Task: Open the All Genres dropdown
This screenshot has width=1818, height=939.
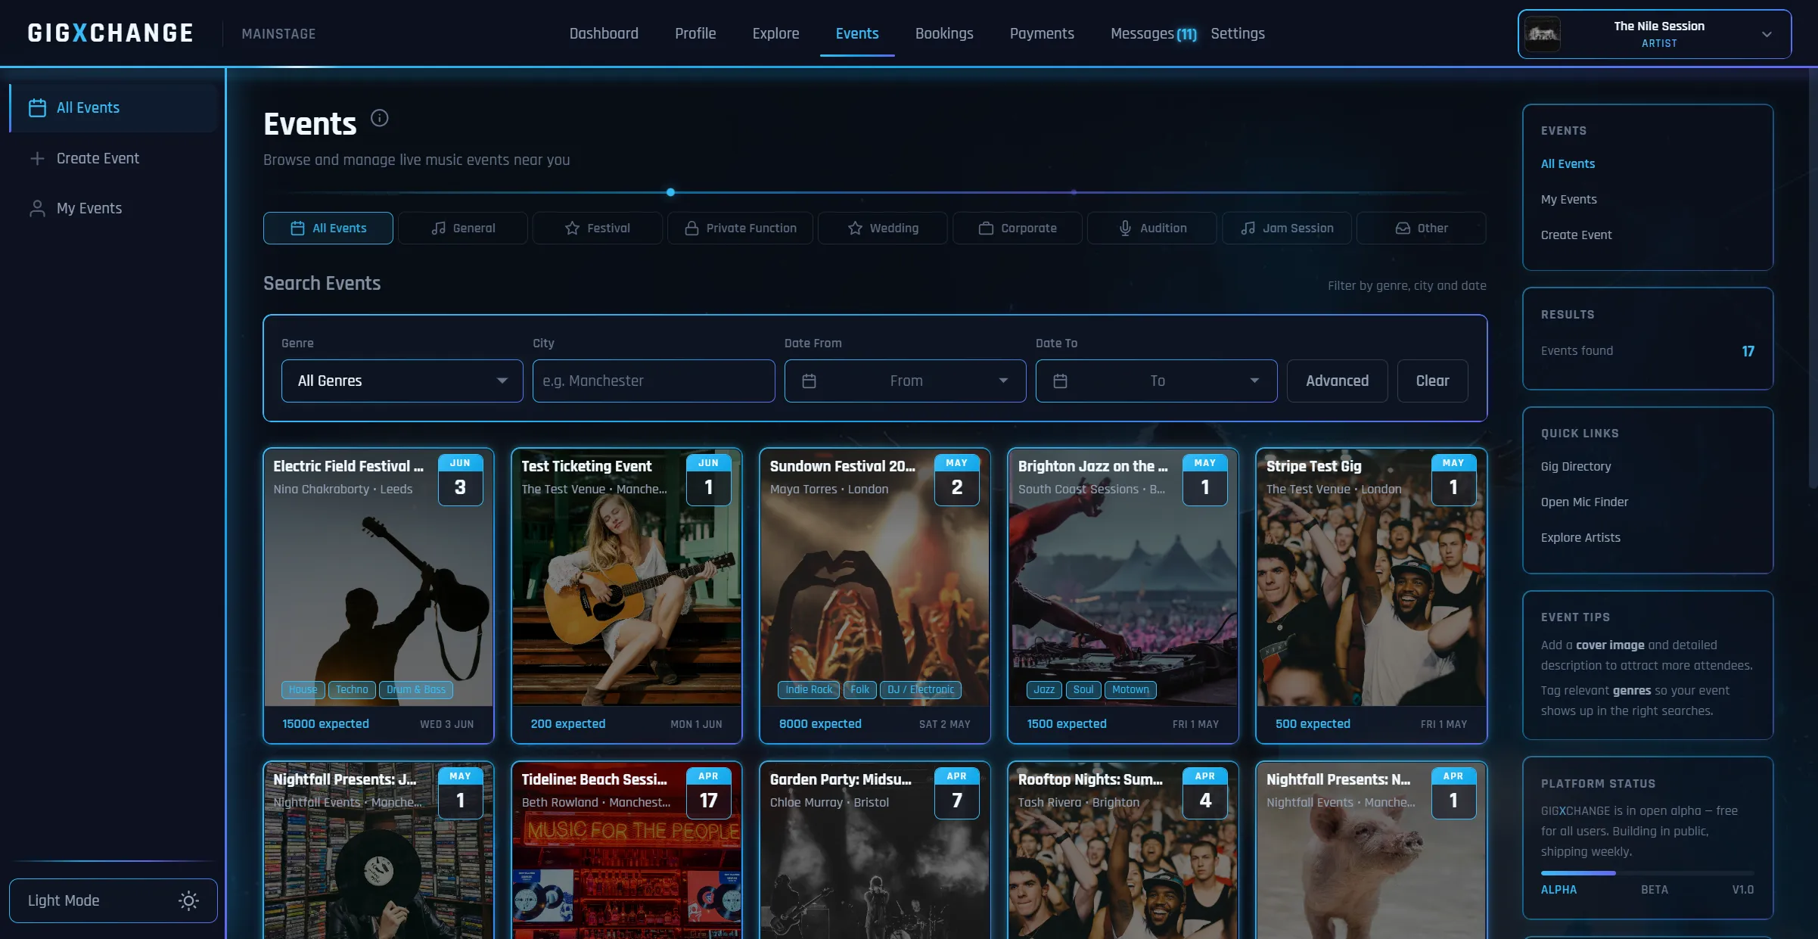Action: point(402,381)
